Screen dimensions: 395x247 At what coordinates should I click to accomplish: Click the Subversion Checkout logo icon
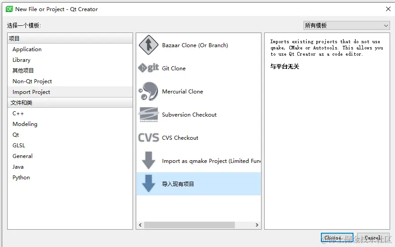point(149,114)
